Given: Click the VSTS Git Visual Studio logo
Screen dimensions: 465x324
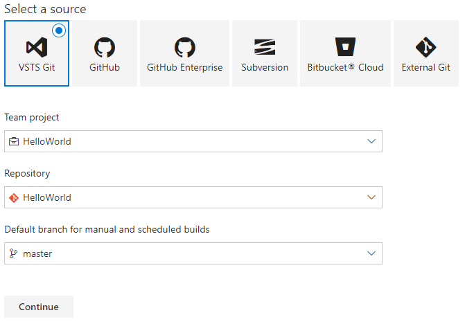Looking at the screenshot, I should pos(36,47).
